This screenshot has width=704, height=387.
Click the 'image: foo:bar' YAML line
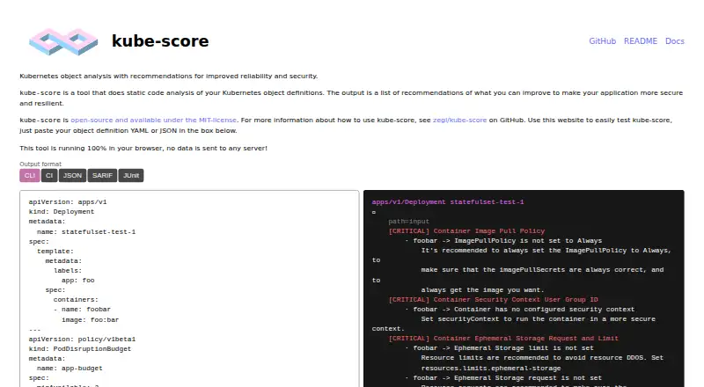tap(91, 319)
